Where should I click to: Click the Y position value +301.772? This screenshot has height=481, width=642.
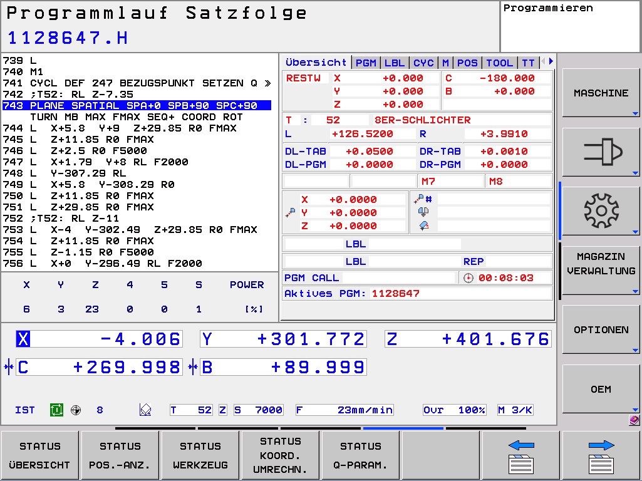point(311,339)
